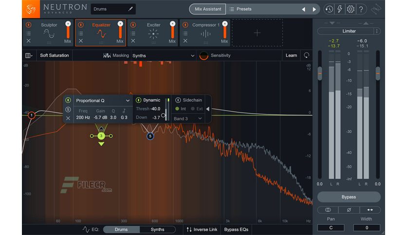Image resolution: width=407 pixels, height=235 pixels.
Task: Toggle EQ band power in popup
Action: click(x=68, y=100)
